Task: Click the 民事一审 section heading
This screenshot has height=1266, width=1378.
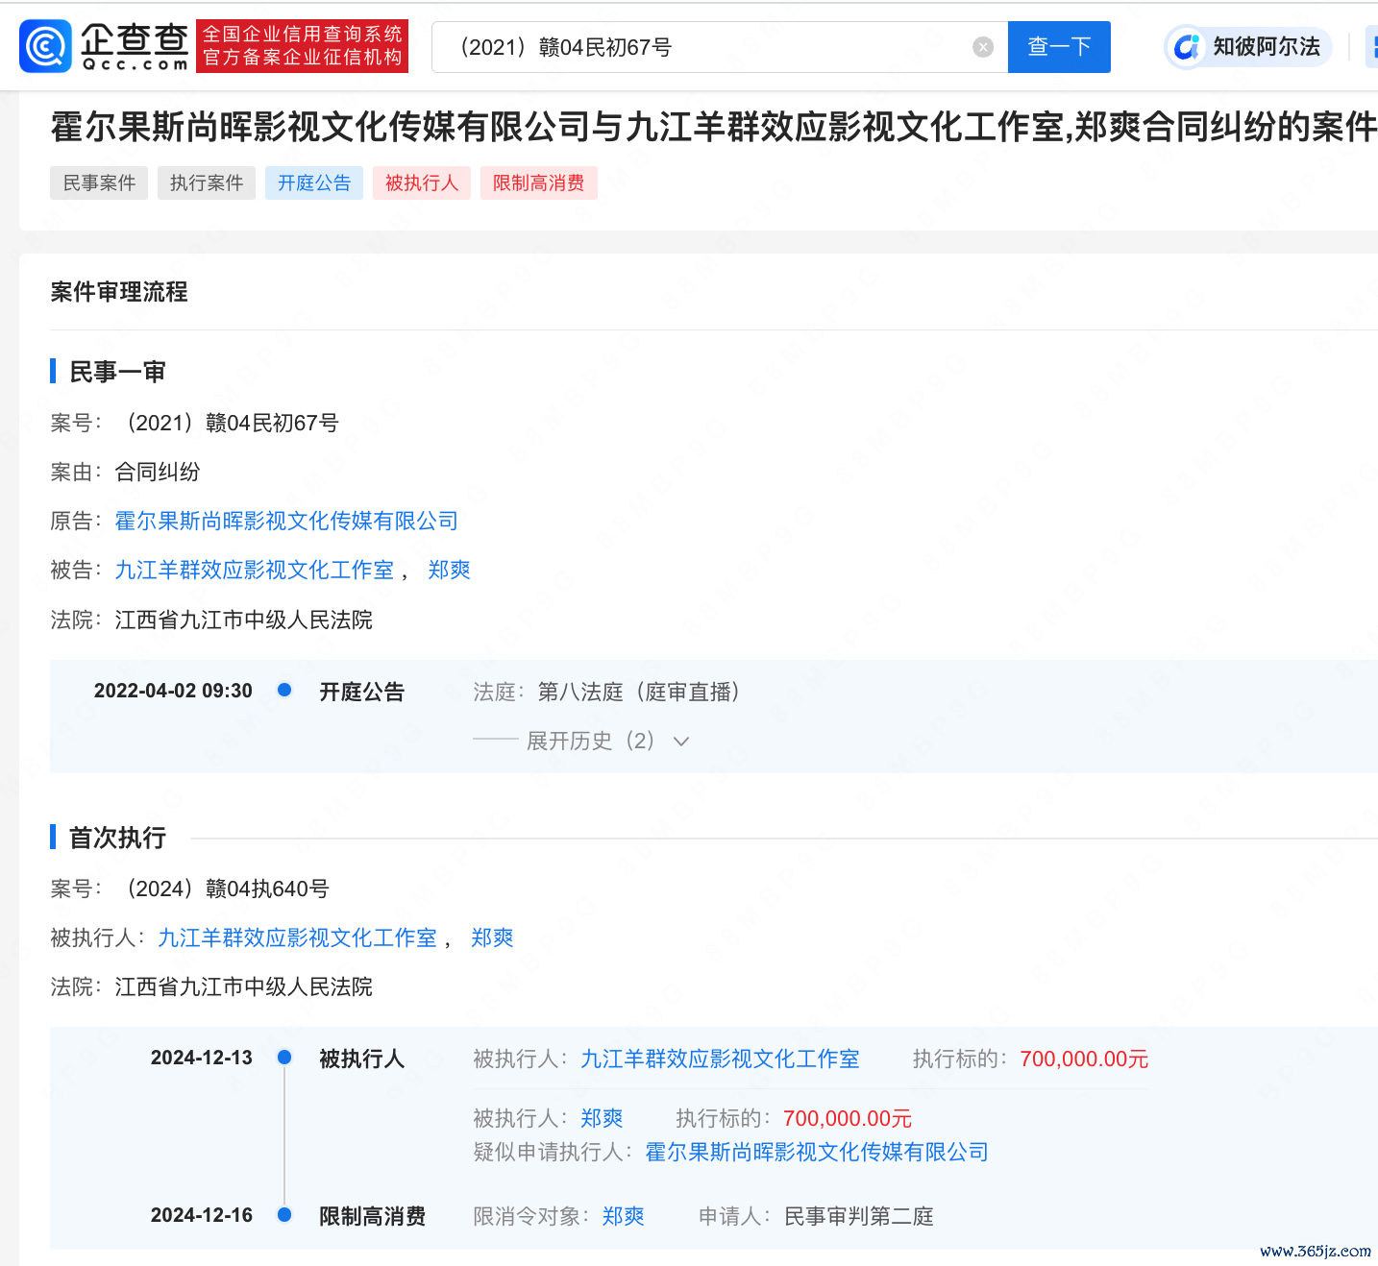Action: tap(117, 372)
